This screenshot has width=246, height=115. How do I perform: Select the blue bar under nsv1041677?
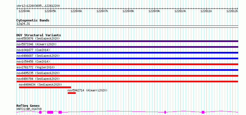(127, 53)
